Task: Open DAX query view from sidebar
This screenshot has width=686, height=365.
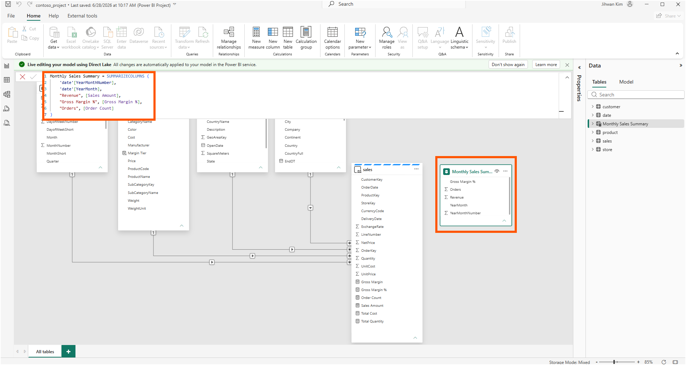Action: tap(7, 109)
